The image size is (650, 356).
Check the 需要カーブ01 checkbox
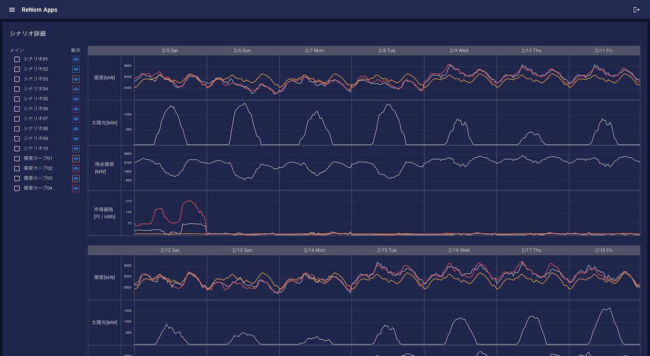click(x=17, y=158)
